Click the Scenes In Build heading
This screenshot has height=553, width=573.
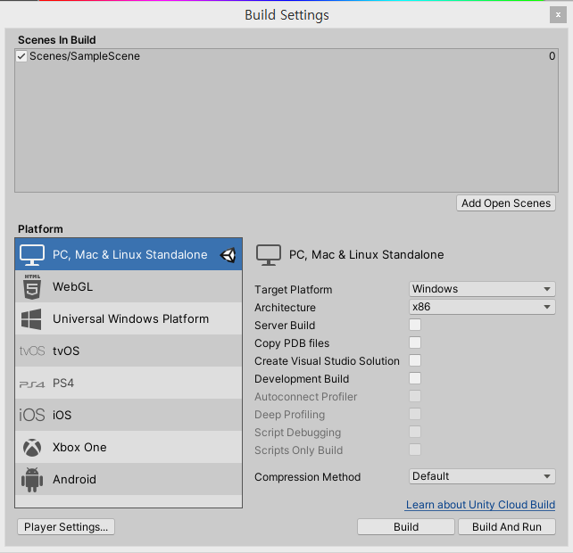coord(57,40)
